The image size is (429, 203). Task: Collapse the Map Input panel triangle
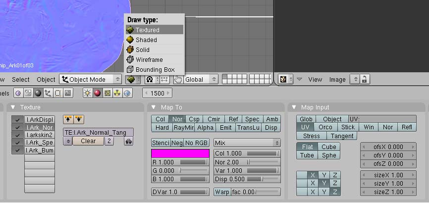(294, 107)
